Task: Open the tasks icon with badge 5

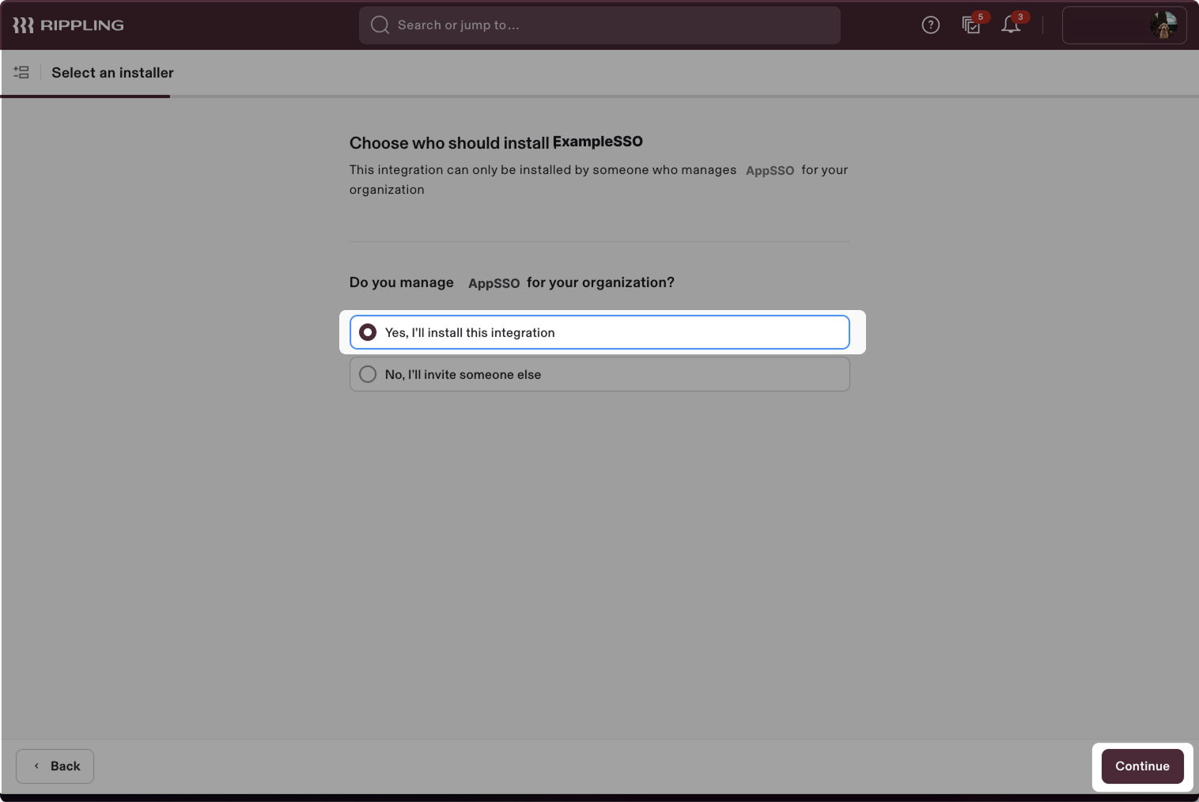Action: pyautogui.click(x=971, y=25)
